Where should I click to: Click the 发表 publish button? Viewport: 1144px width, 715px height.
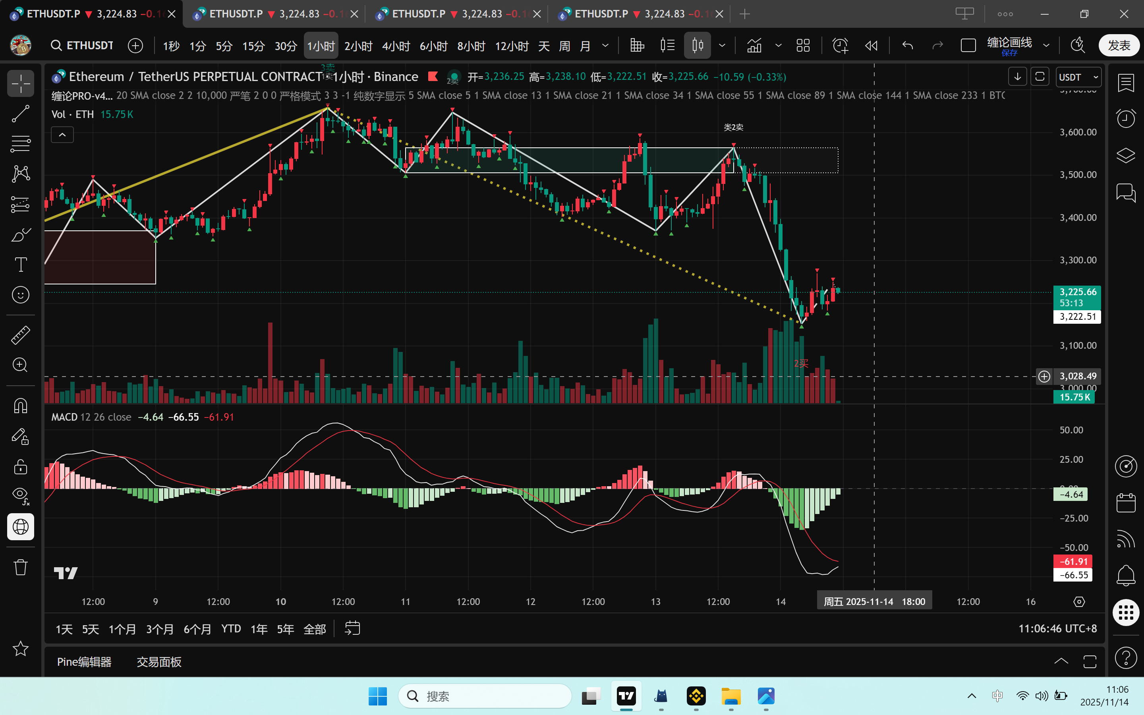coord(1119,45)
